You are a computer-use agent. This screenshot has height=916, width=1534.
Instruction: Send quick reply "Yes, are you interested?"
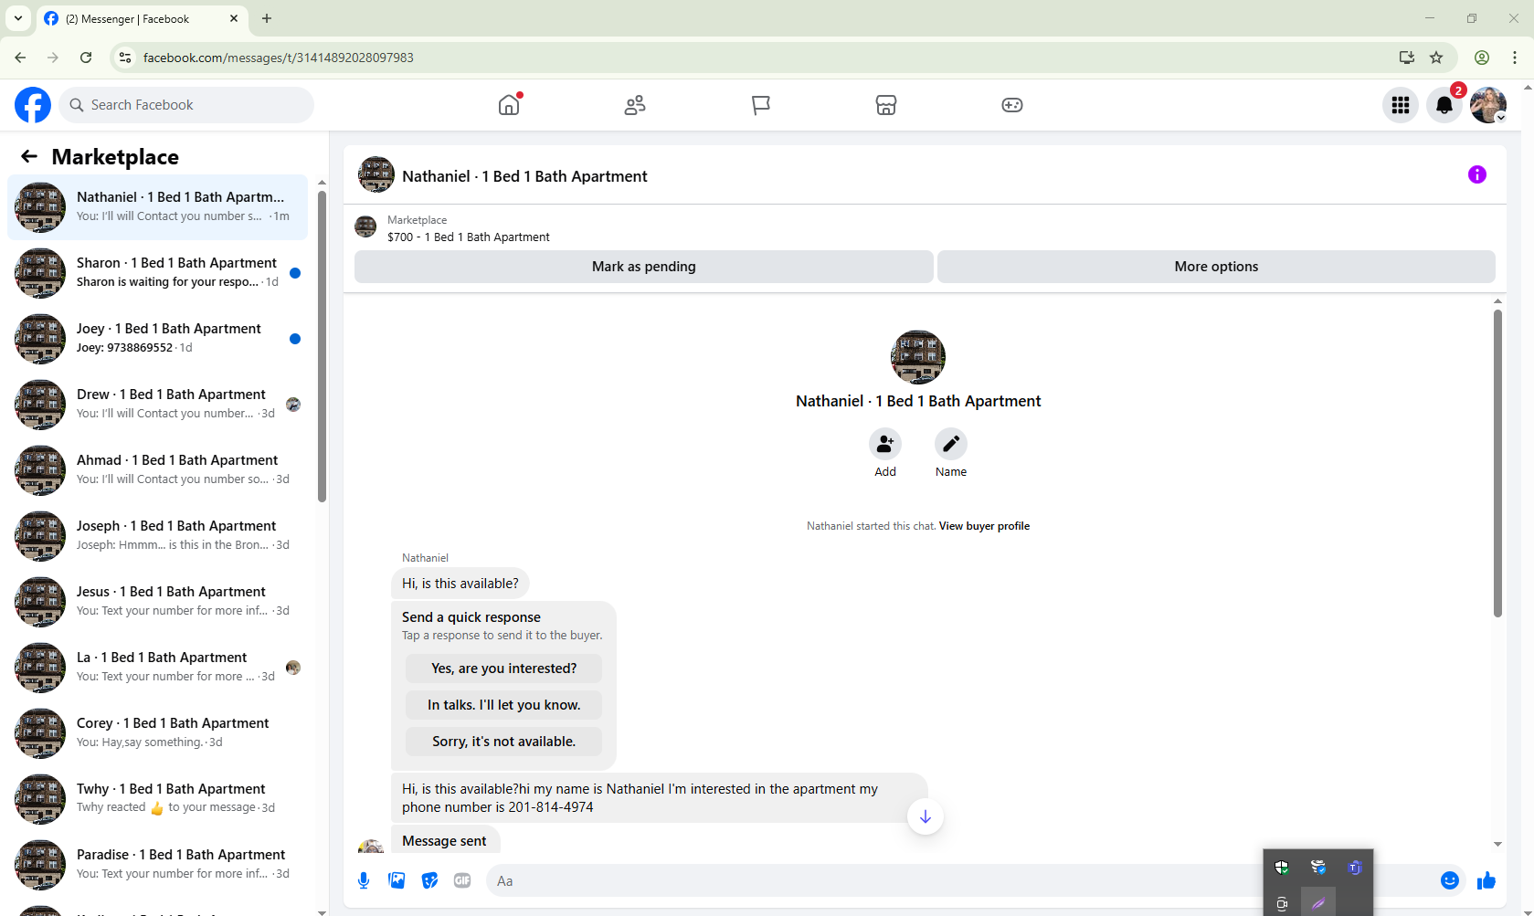tap(503, 669)
